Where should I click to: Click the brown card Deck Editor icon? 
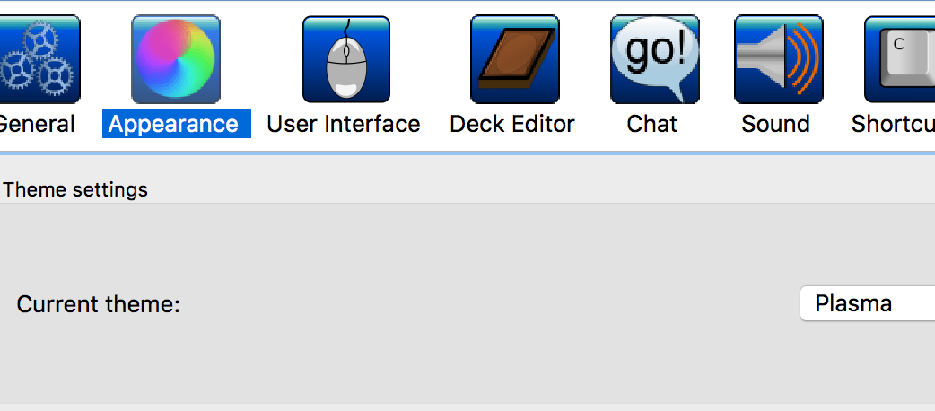[x=514, y=59]
